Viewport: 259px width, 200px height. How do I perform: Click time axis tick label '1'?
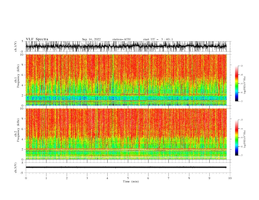click(x=46, y=178)
